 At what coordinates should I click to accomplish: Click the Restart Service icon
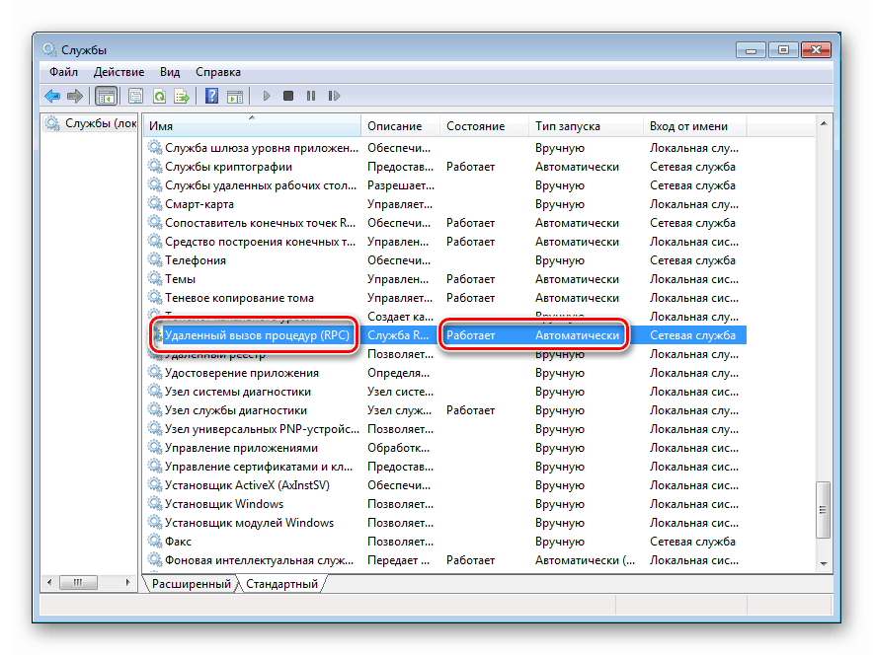[334, 97]
